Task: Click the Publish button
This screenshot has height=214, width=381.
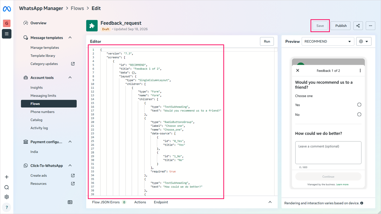Action: tap(341, 26)
